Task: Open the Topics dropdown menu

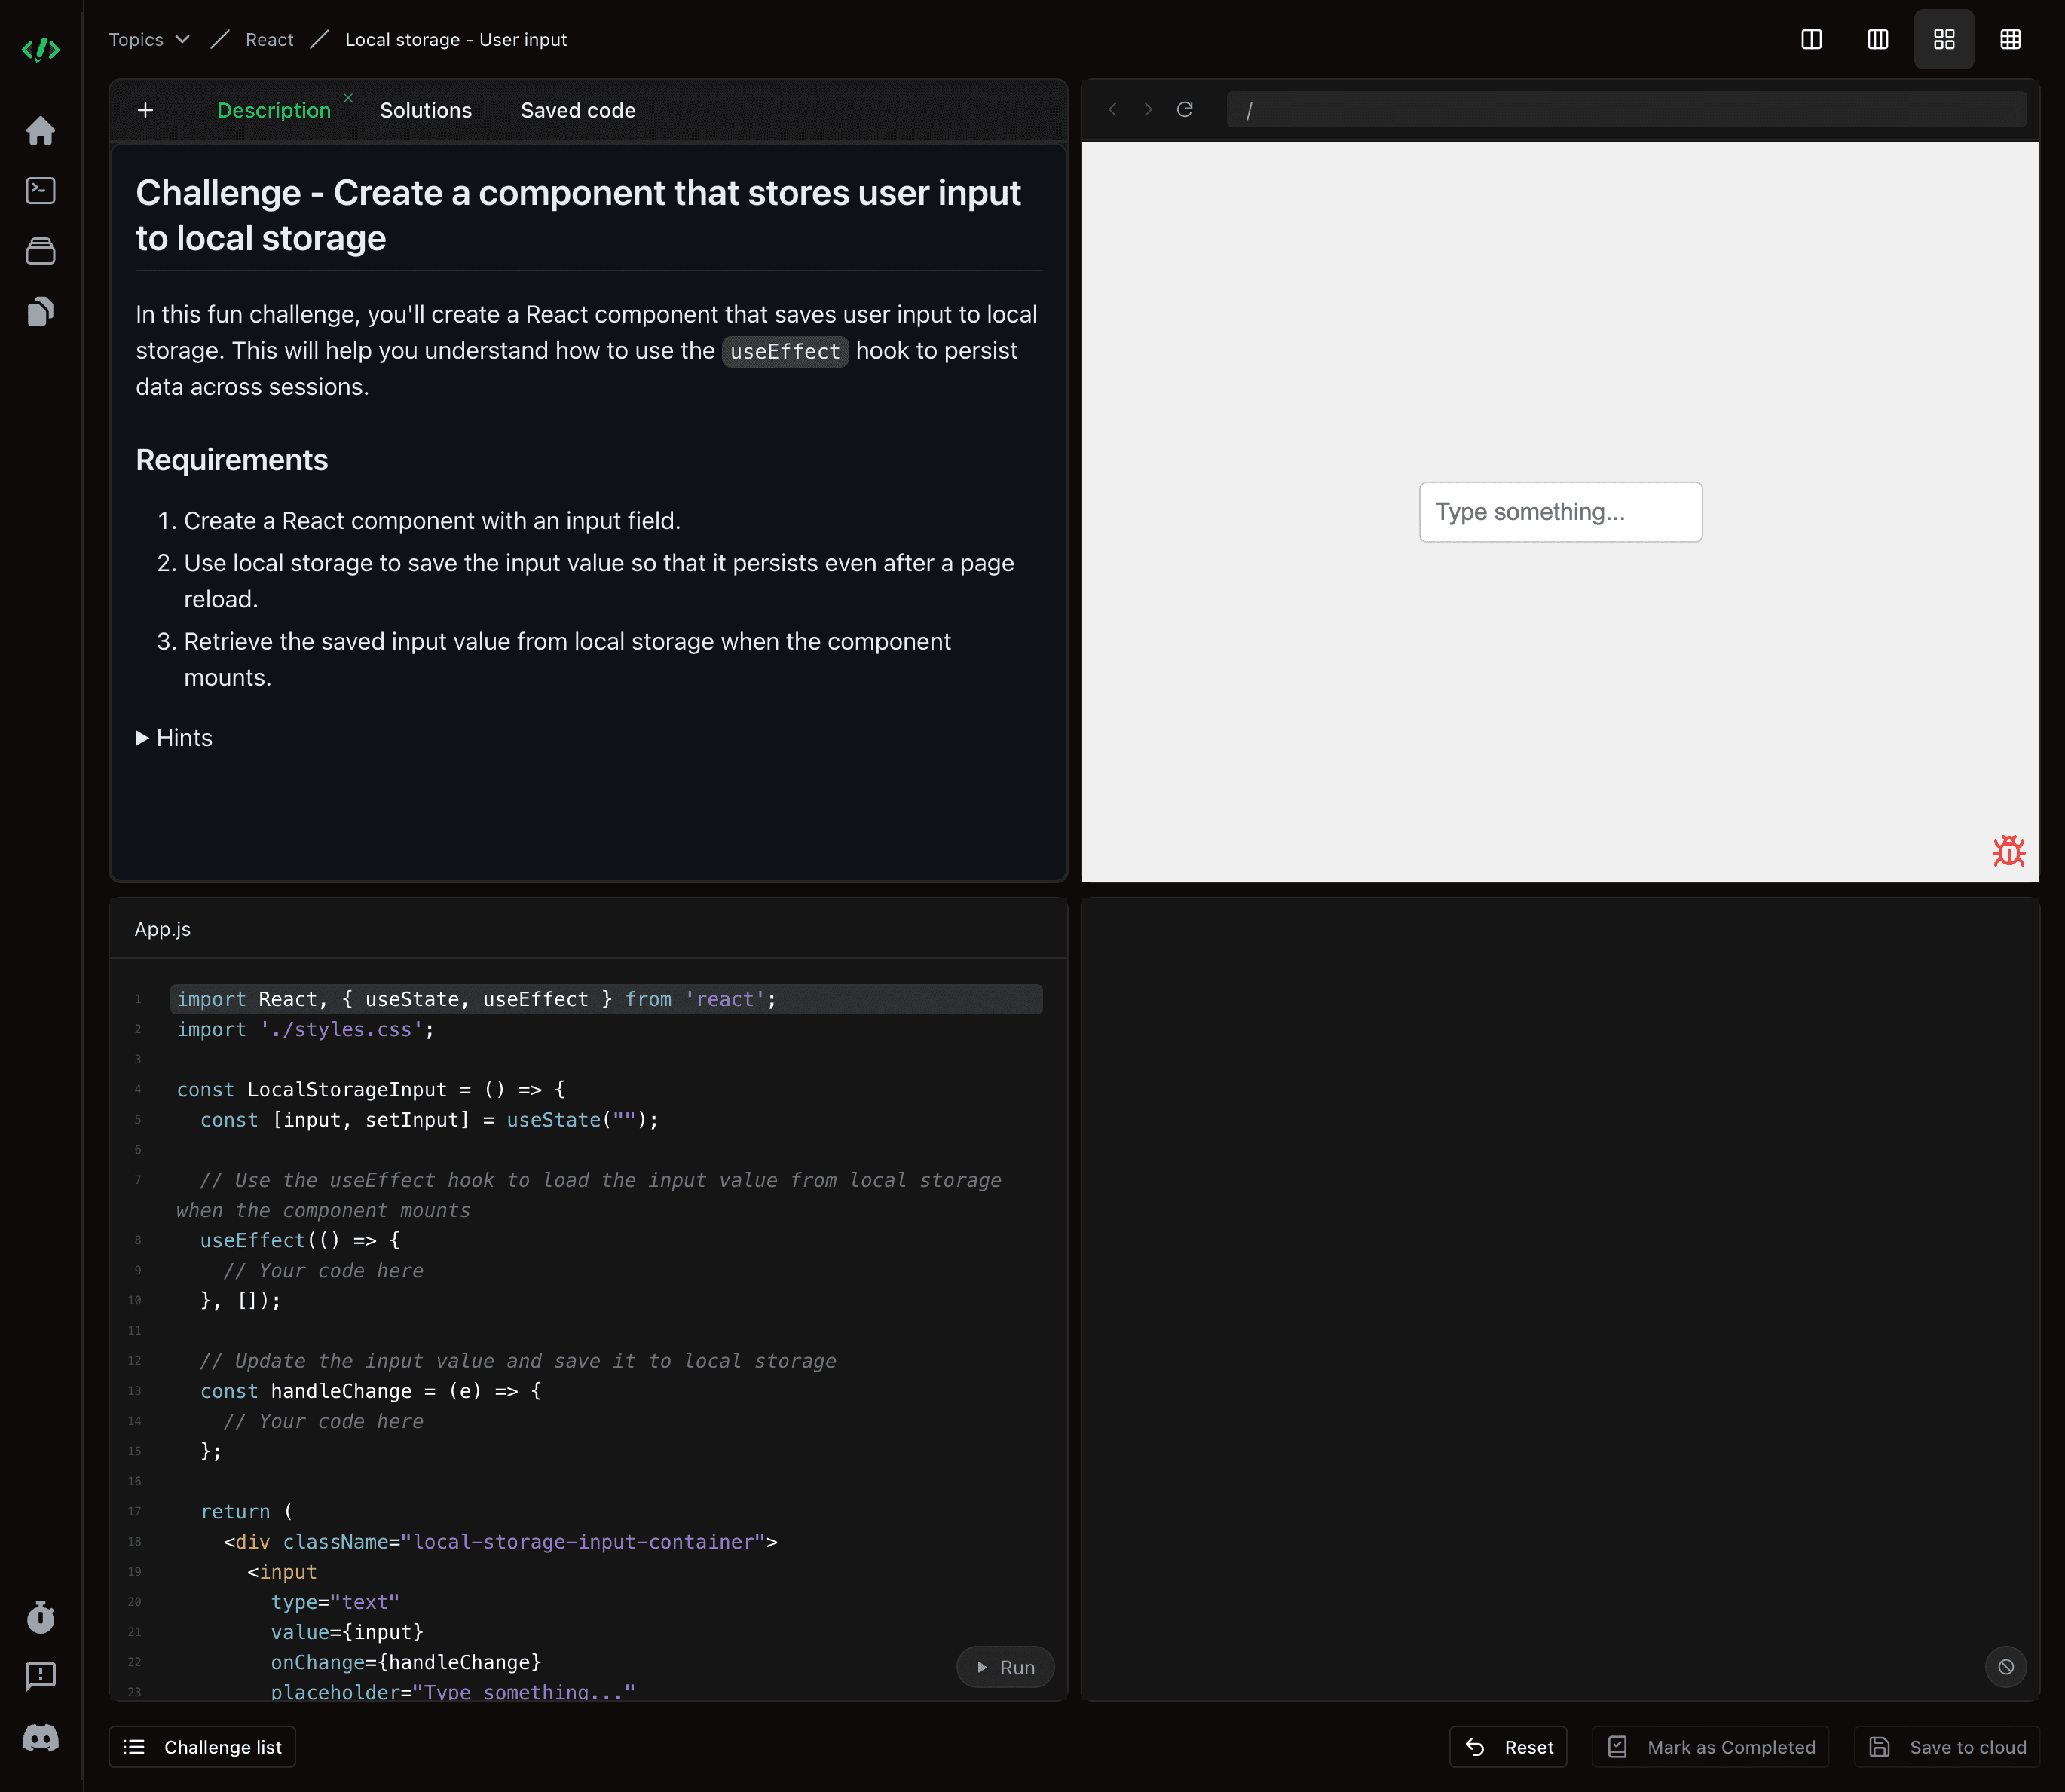Action: click(151, 38)
